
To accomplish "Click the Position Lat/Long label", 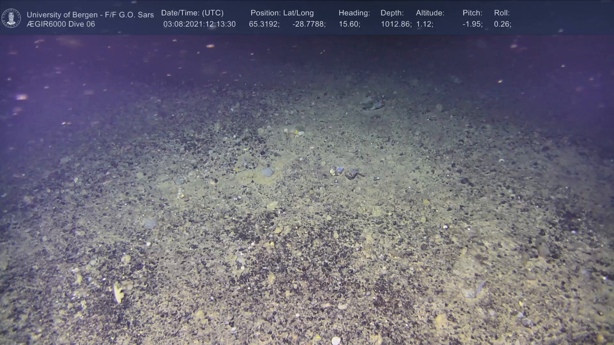I will click(x=282, y=13).
